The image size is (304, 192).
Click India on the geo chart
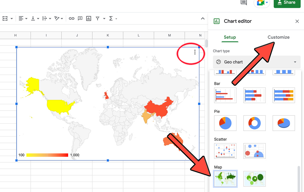click(x=147, y=117)
